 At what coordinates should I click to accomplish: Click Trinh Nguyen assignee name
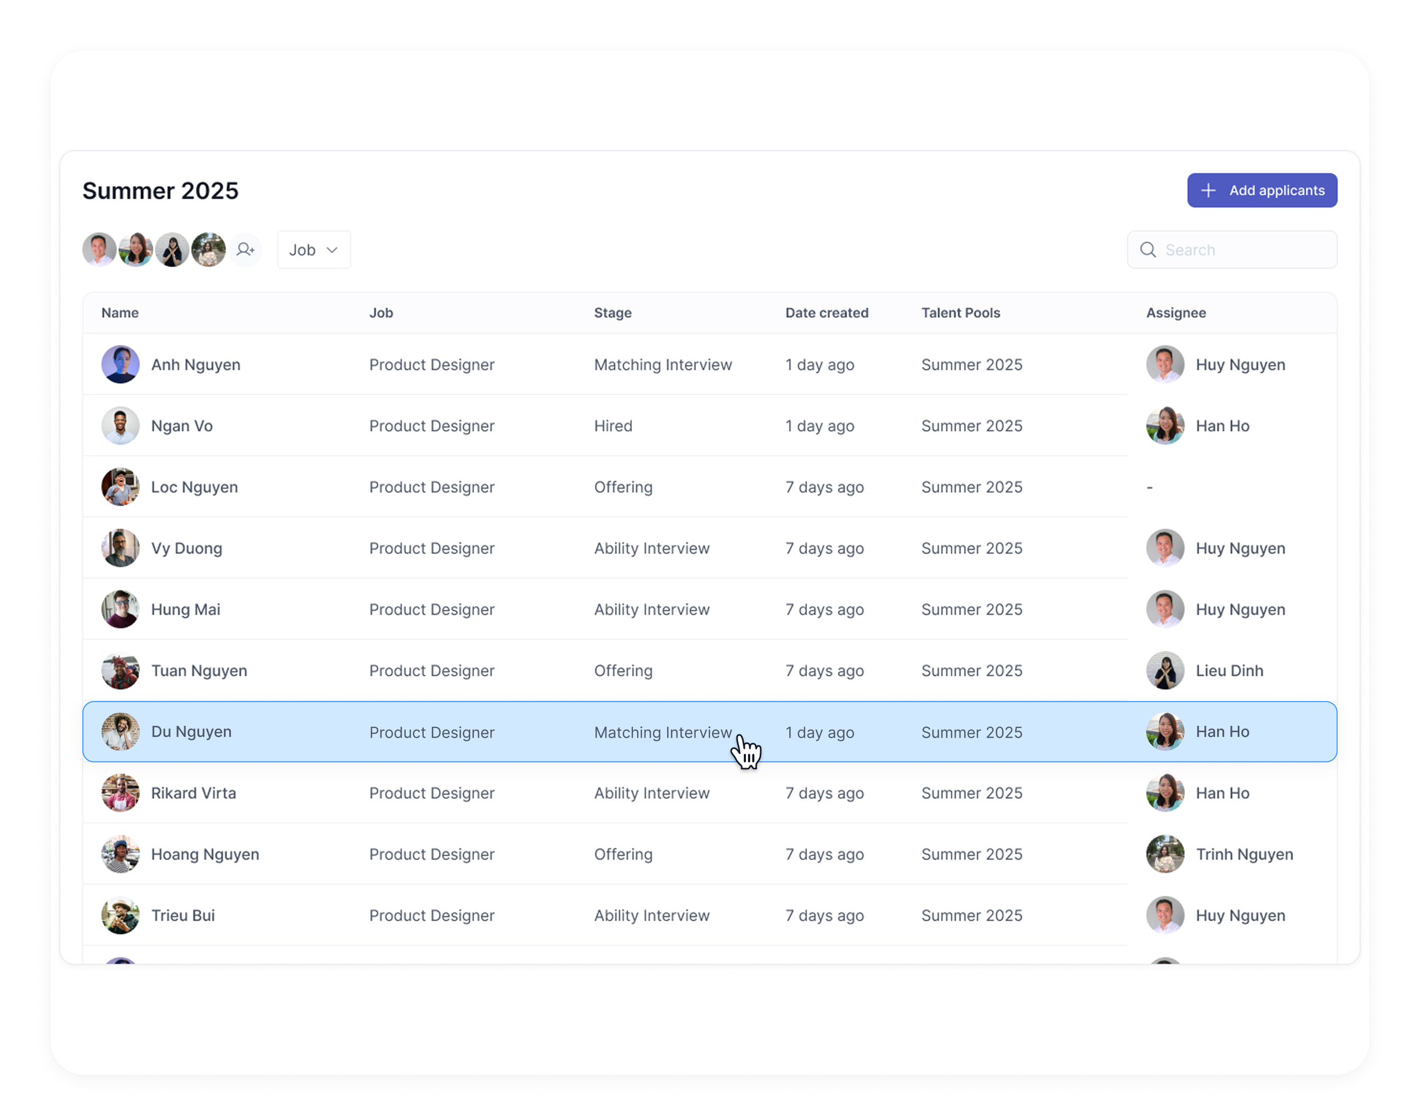point(1244,854)
